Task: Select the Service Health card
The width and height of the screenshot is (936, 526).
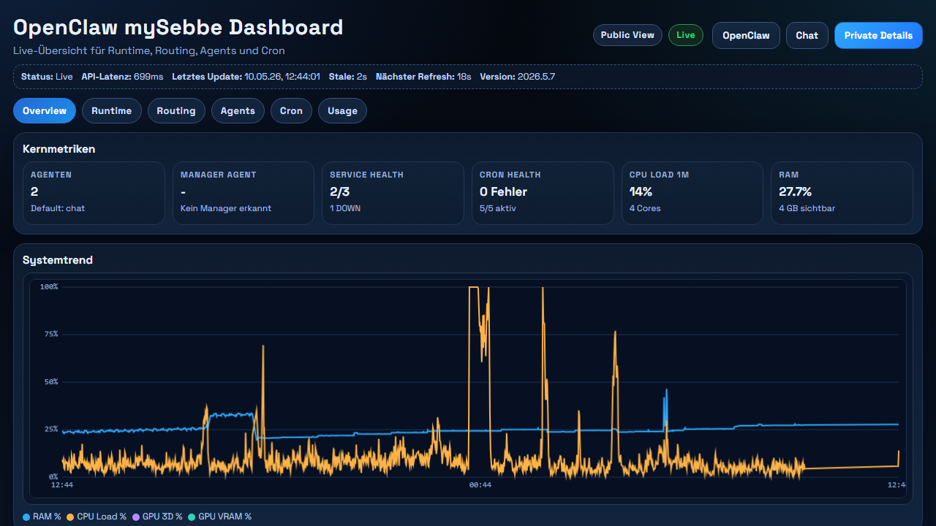Action: tap(393, 193)
